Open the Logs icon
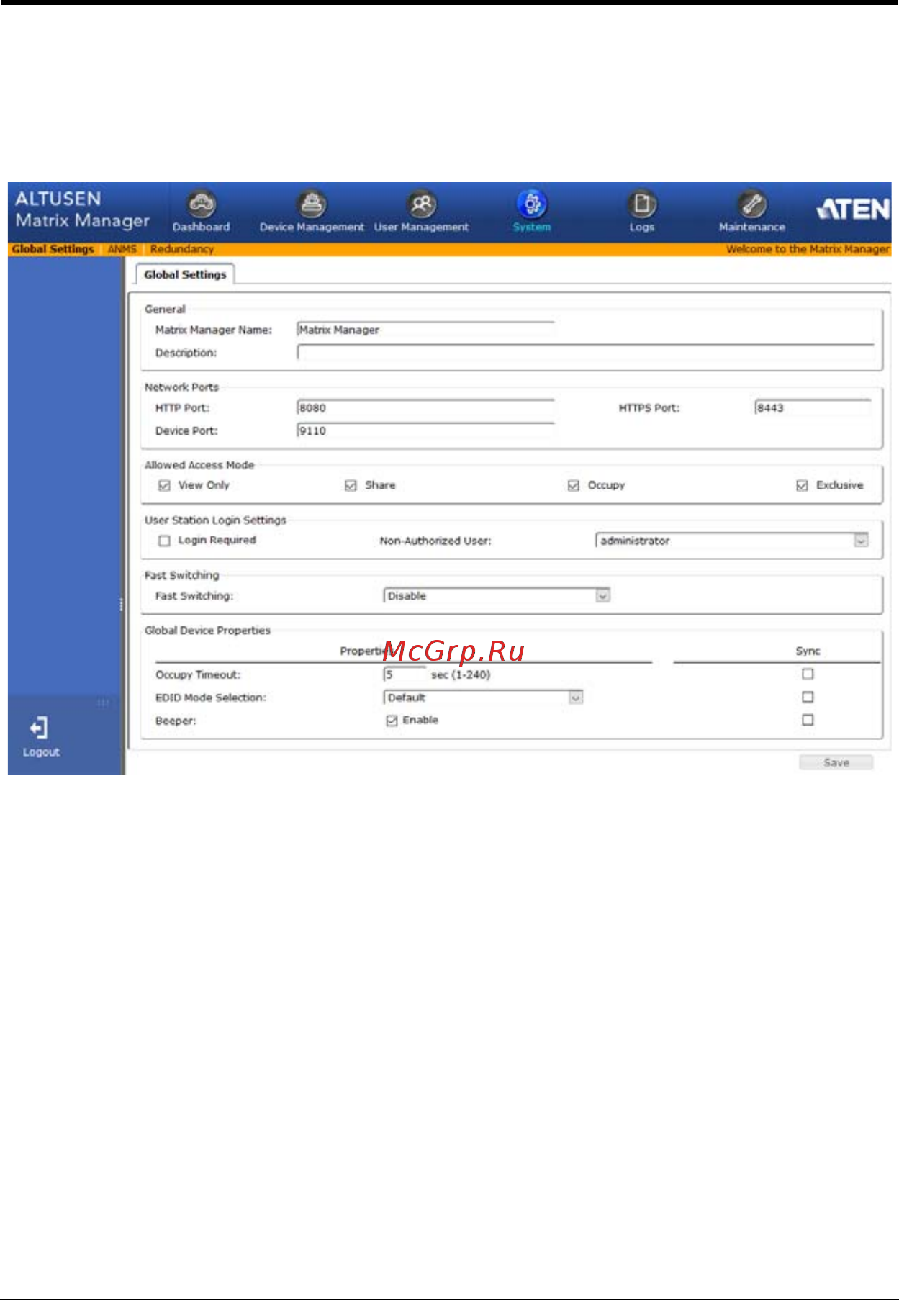 pos(642,204)
